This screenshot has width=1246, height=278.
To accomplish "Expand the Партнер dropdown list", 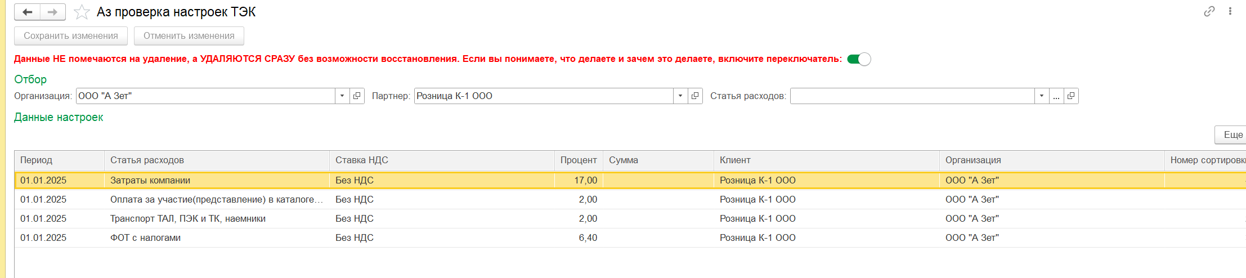I will pos(680,96).
